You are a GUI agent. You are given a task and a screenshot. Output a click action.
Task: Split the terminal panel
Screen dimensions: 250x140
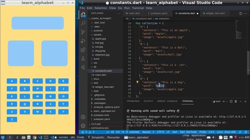click(x=231, y=101)
